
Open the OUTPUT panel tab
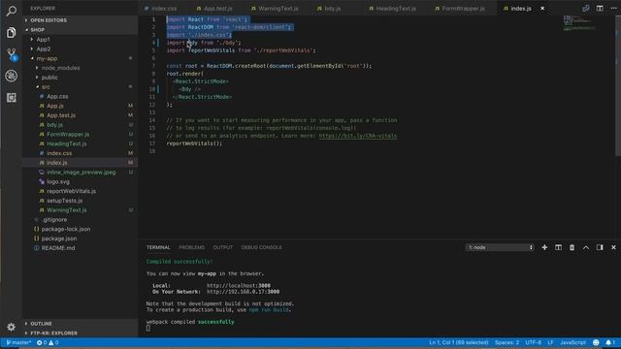coord(223,247)
